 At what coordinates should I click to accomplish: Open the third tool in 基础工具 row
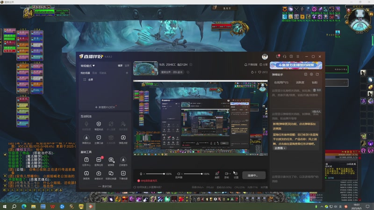[x=111, y=161]
